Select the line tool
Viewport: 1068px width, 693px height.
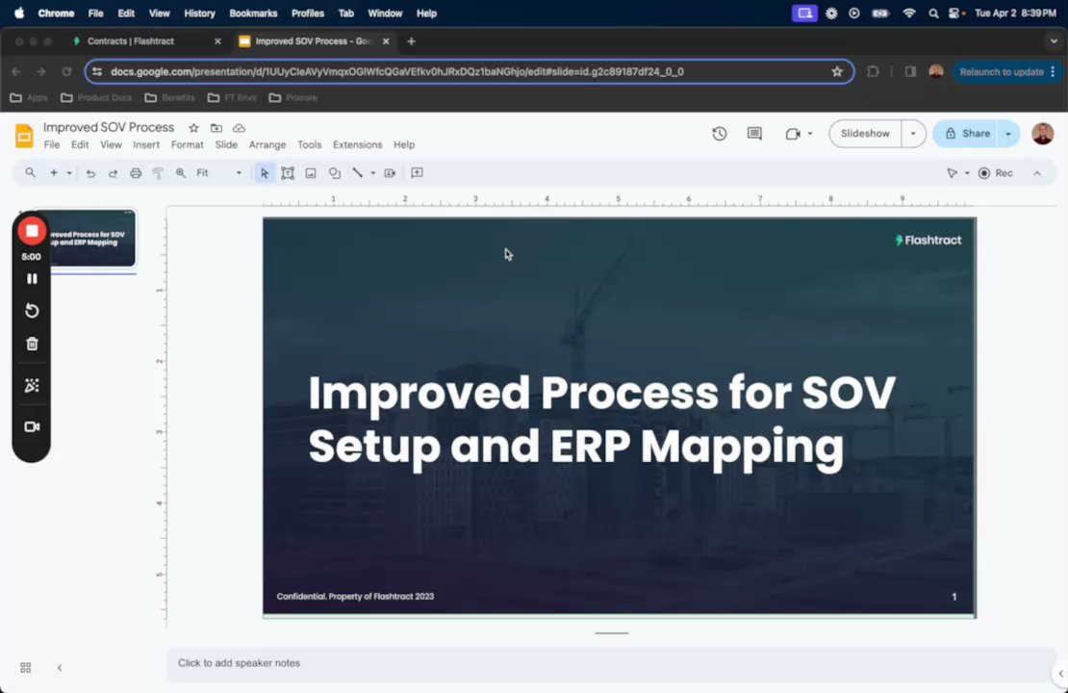click(357, 173)
